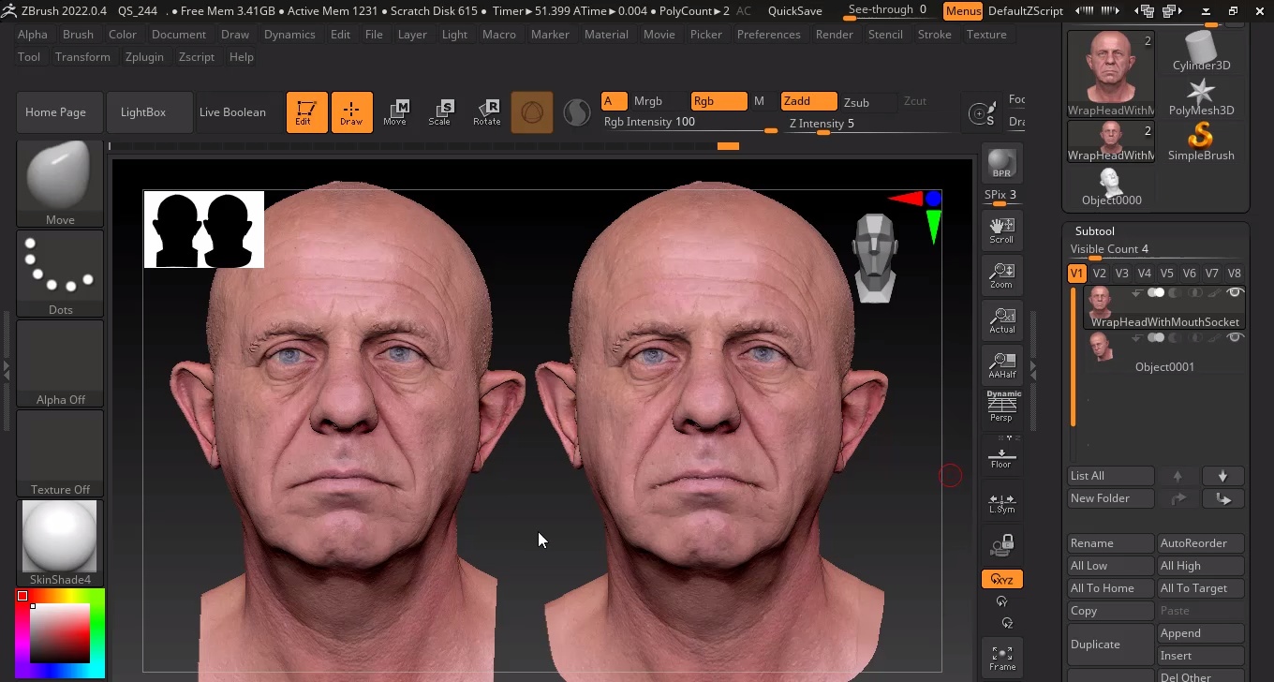The height and width of the screenshot is (682, 1274).
Task: Activate the Scroll navigation icon
Action: pyautogui.click(x=1001, y=230)
